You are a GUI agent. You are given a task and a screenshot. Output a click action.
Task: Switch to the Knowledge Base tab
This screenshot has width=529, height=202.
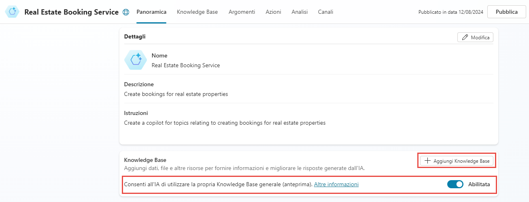click(197, 12)
